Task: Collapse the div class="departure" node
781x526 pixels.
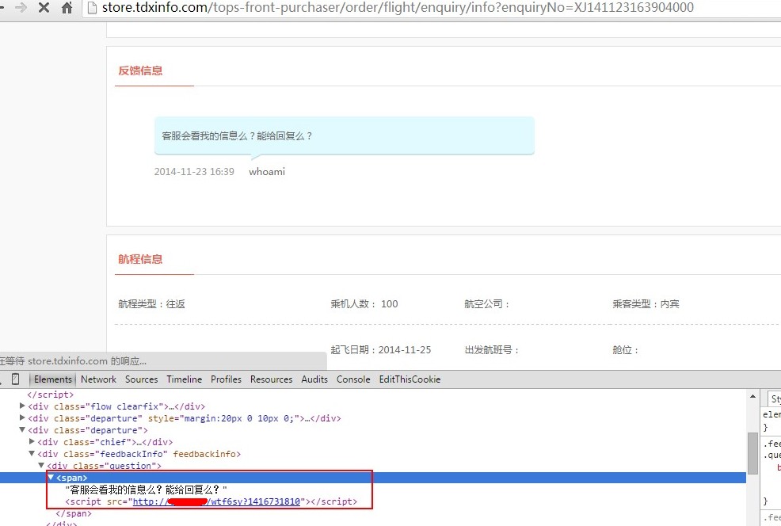Action: coord(22,430)
